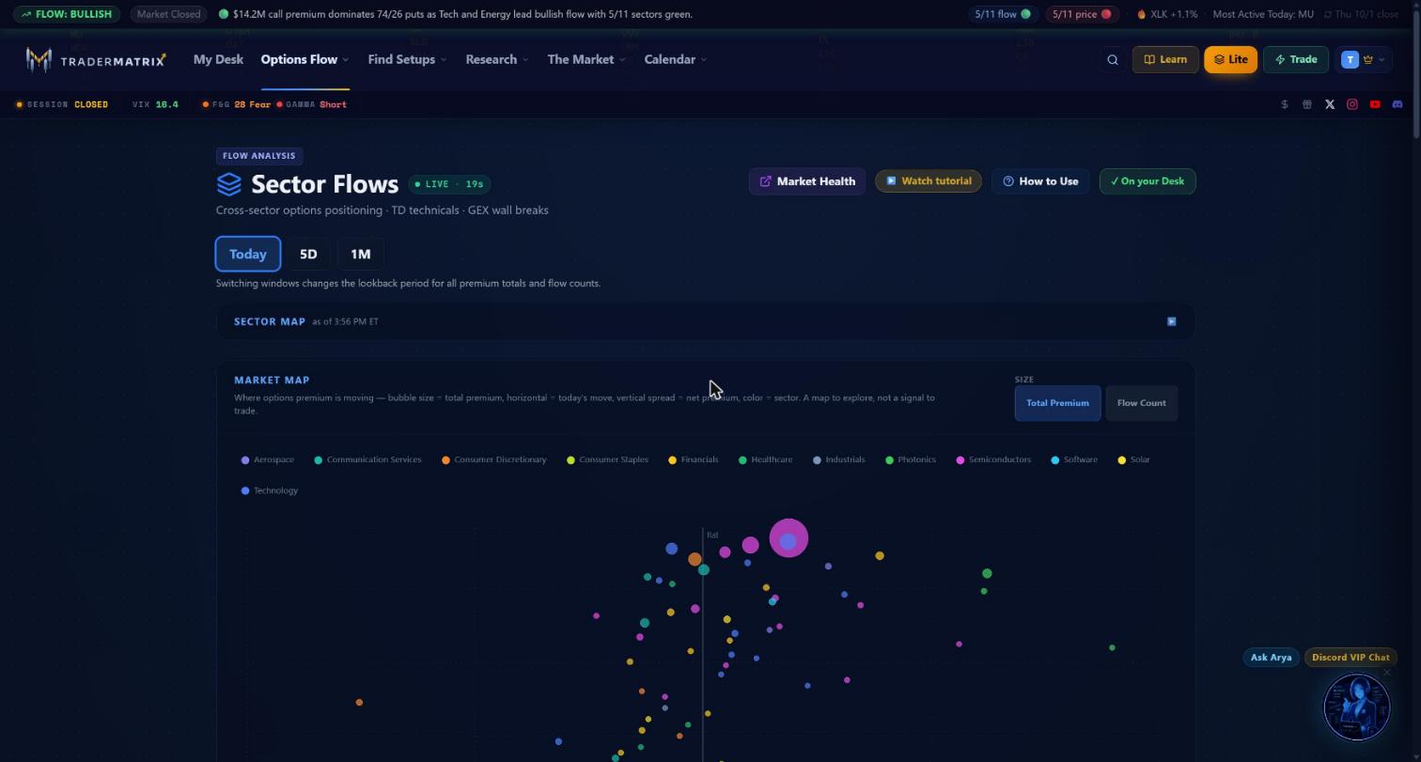Select the Today lookback window
Screen dimensions: 1421x762
coord(248,254)
